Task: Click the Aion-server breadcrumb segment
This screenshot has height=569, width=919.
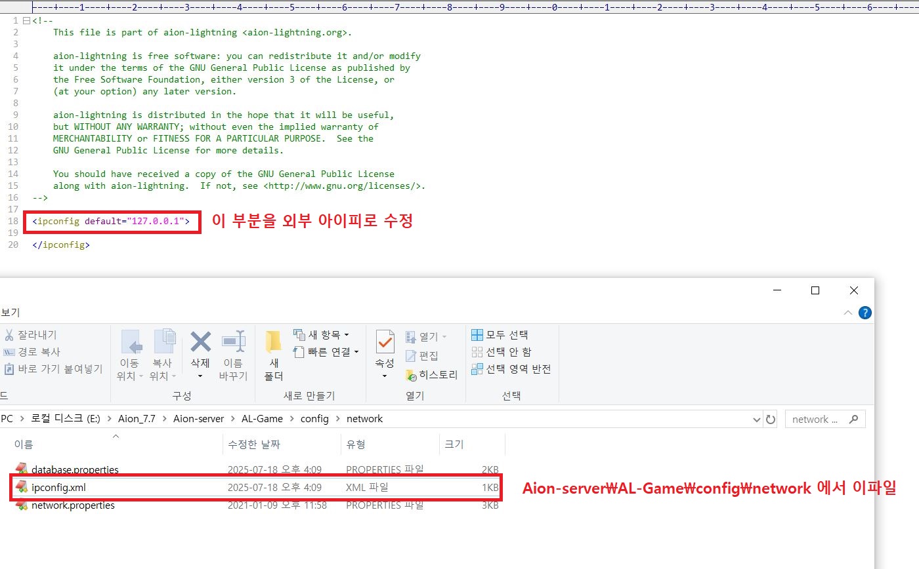Action: click(x=198, y=419)
